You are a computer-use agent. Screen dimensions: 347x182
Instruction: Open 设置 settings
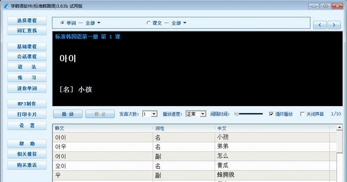coord(27,125)
